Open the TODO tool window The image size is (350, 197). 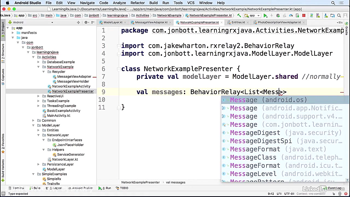point(122,188)
